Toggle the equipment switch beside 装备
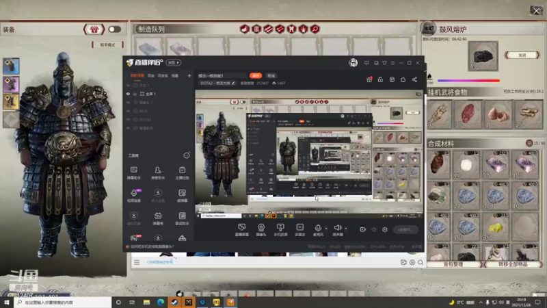Image resolution: width=547 pixels, height=308 pixels. click(x=114, y=29)
